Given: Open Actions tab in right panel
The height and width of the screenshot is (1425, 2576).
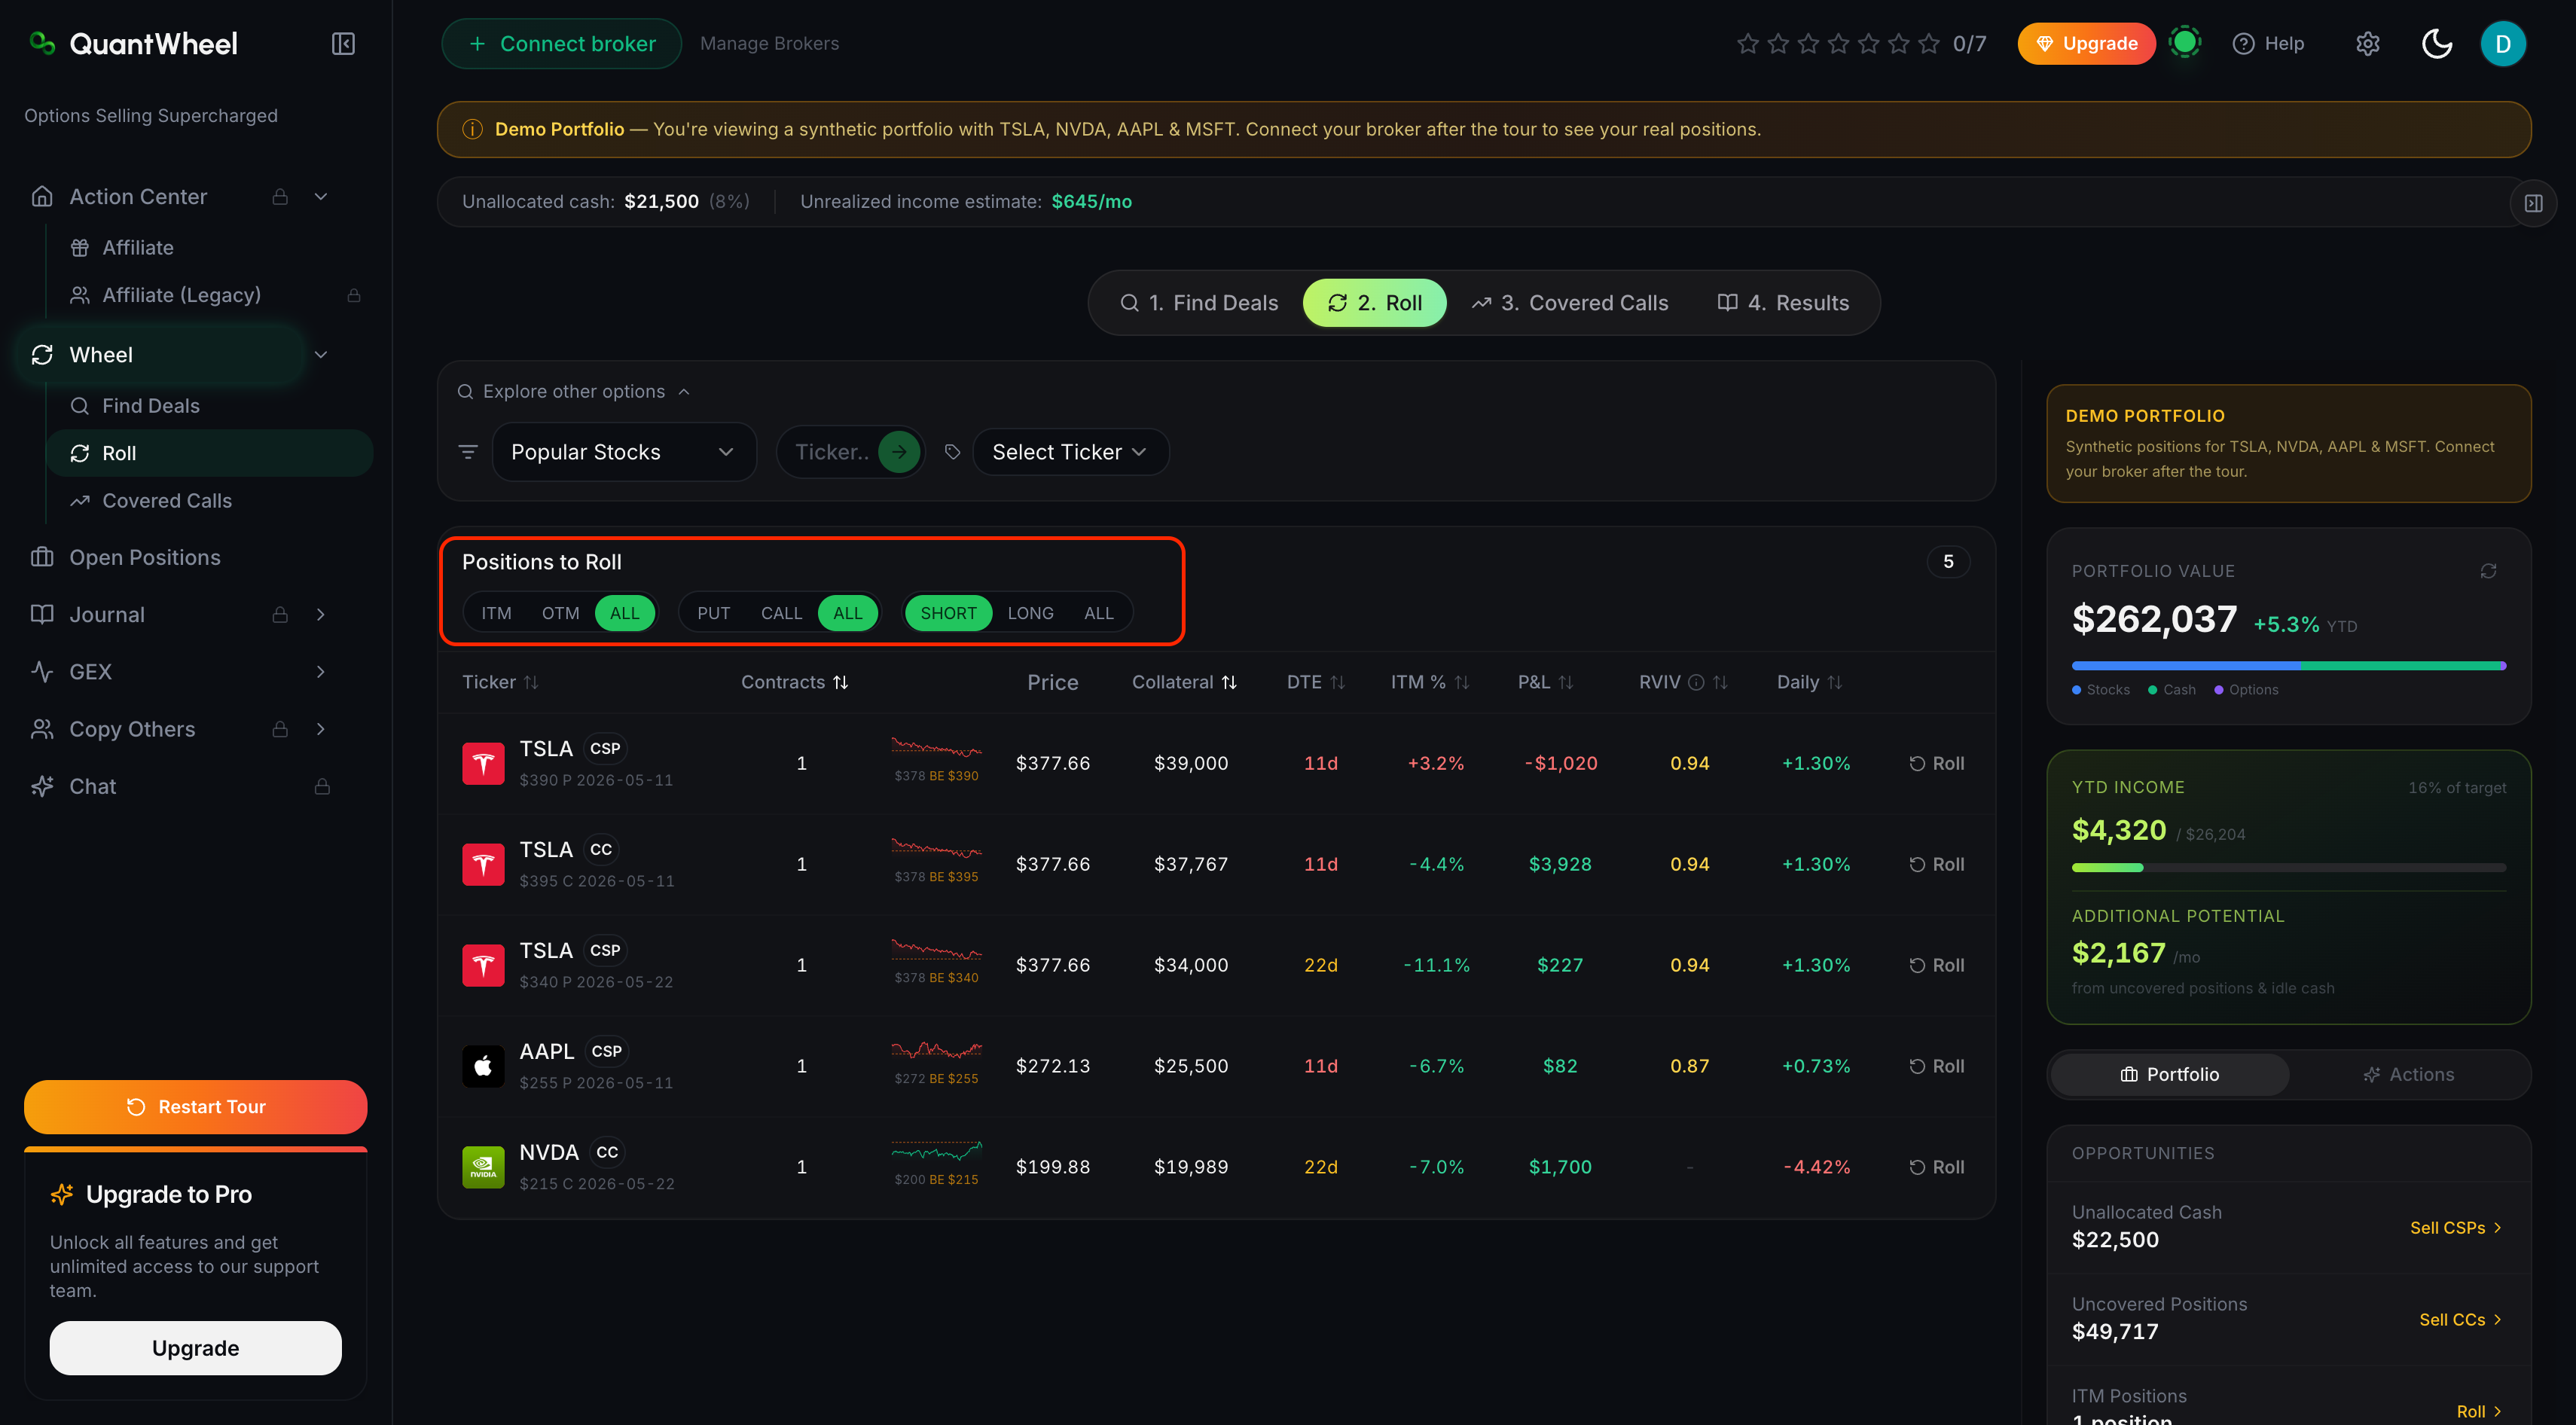Looking at the screenshot, I should (2408, 1075).
